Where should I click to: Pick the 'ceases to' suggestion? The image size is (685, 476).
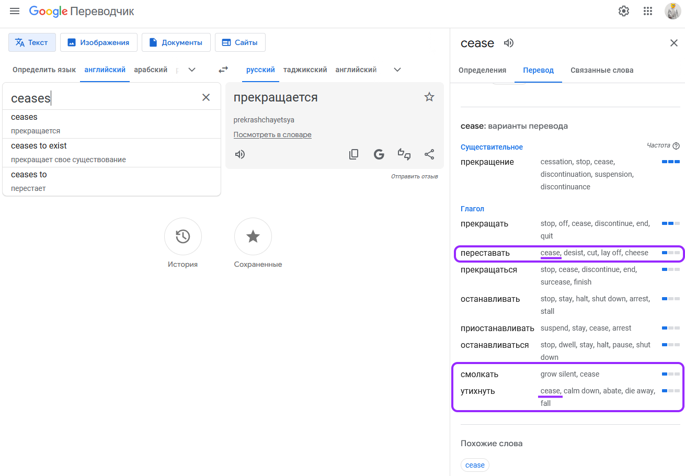tap(112, 182)
